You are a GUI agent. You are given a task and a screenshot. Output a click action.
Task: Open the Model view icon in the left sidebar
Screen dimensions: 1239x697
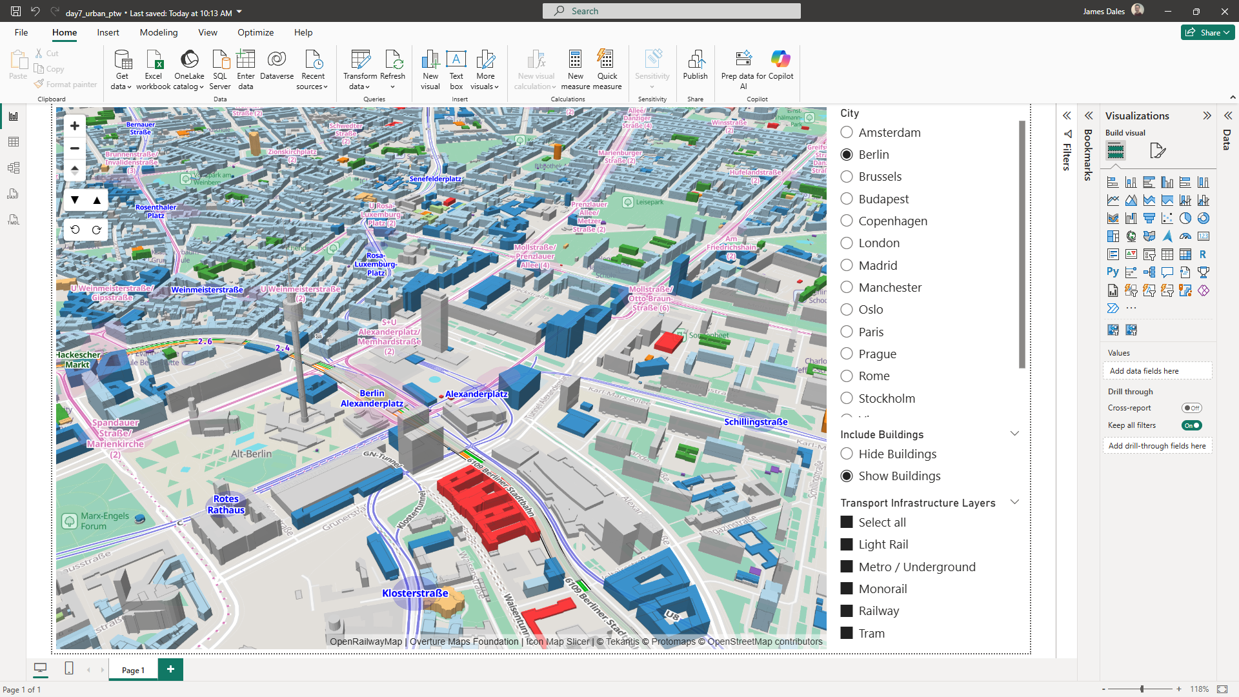pos(14,168)
